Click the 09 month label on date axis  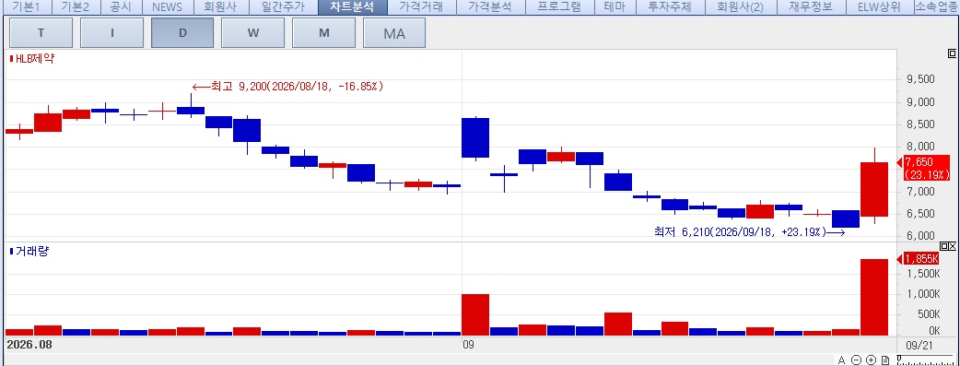(468, 345)
